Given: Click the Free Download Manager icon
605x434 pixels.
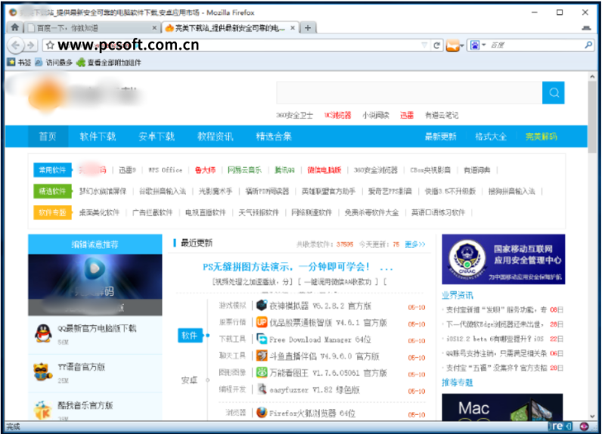Looking at the screenshot, I should point(262,339).
